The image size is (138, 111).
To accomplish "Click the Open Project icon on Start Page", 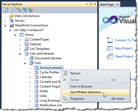I will pos(110,57).
